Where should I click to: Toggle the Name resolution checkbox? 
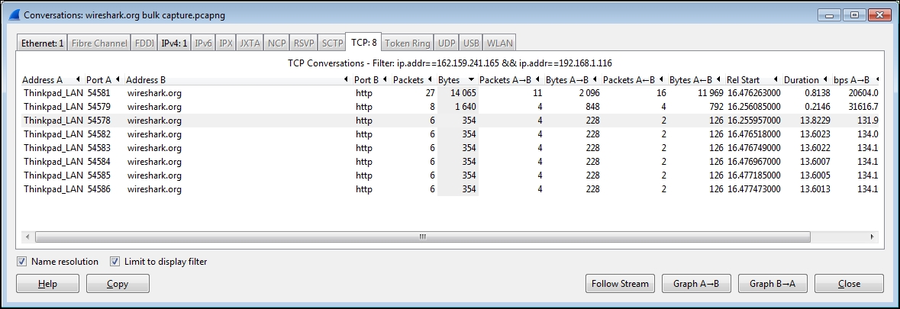pyautogui.click(x=22, y=262)
